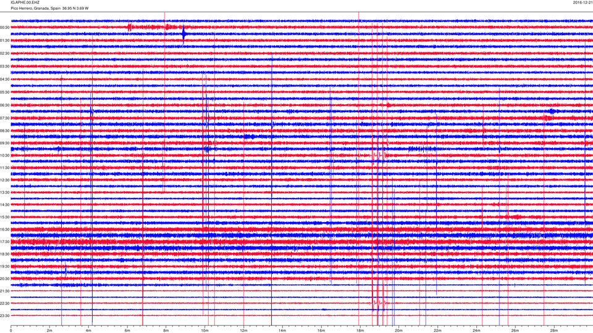Viewport: 593px width, 333px height.
Task: Click the 12m tick label on the axis
Action: (x=243, y=331)
